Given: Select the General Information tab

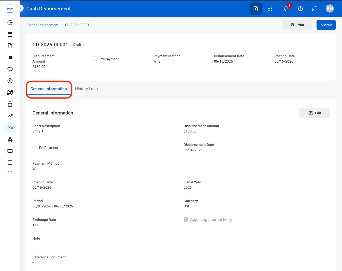Looking at the screenshot, I should click(49, 89).
